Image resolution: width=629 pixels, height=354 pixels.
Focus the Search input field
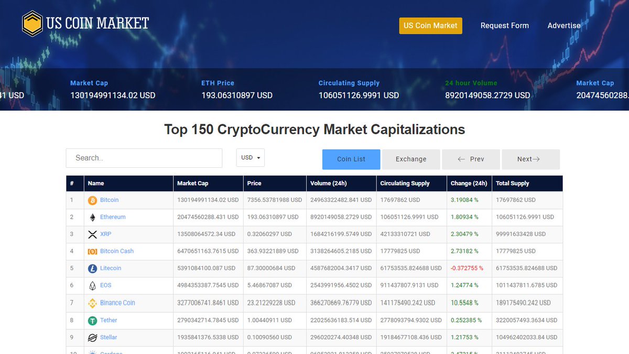144,158
